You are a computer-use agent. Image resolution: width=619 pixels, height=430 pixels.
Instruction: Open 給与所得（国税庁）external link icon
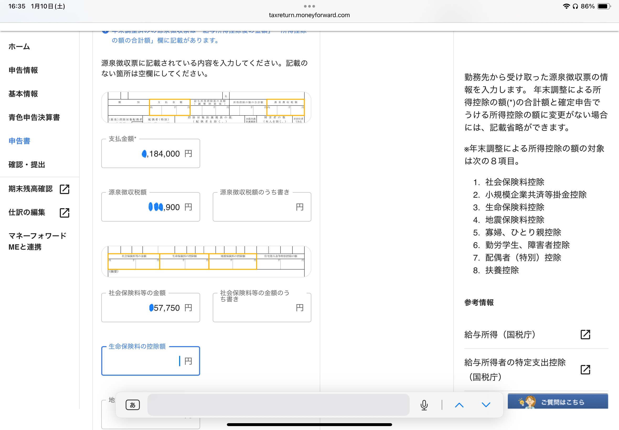click(585, 334)
